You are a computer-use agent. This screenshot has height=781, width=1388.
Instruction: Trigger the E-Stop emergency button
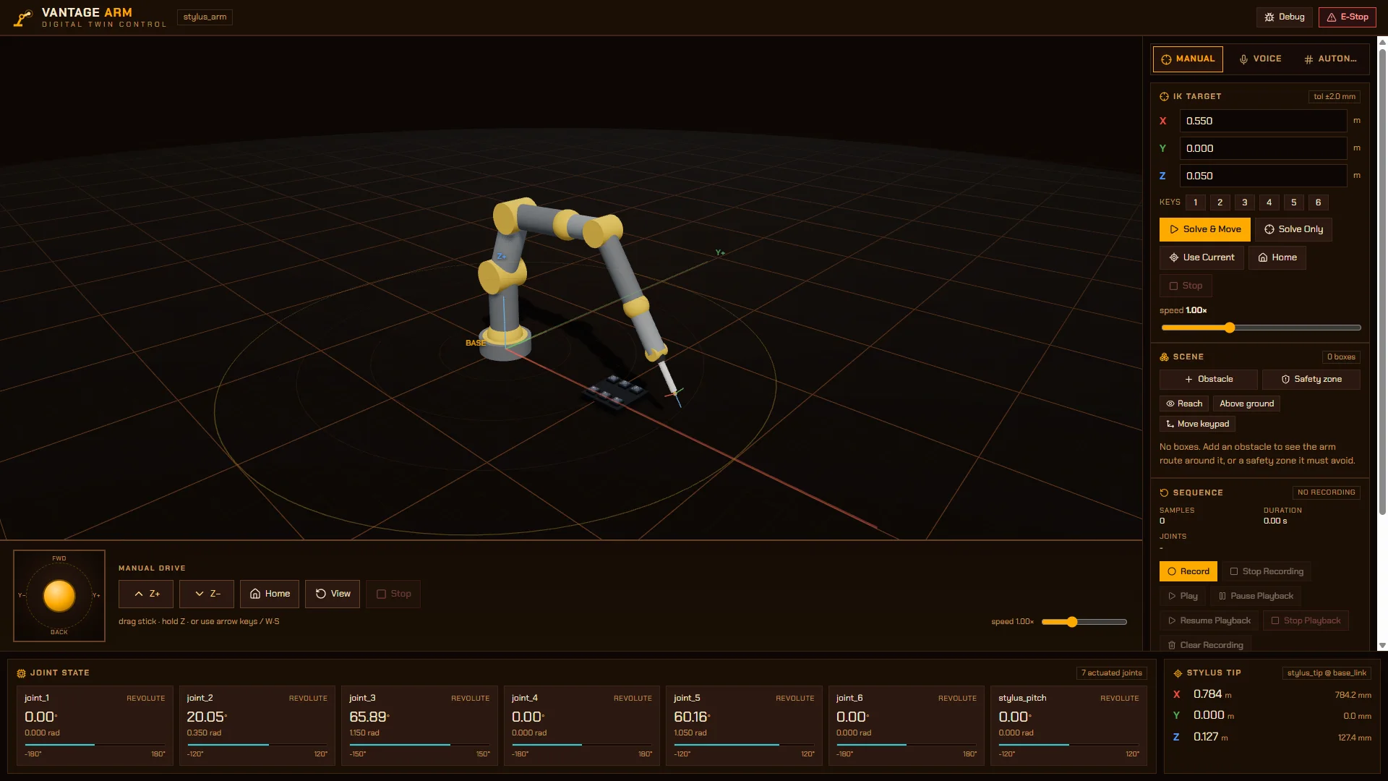tap(1347, 17)
